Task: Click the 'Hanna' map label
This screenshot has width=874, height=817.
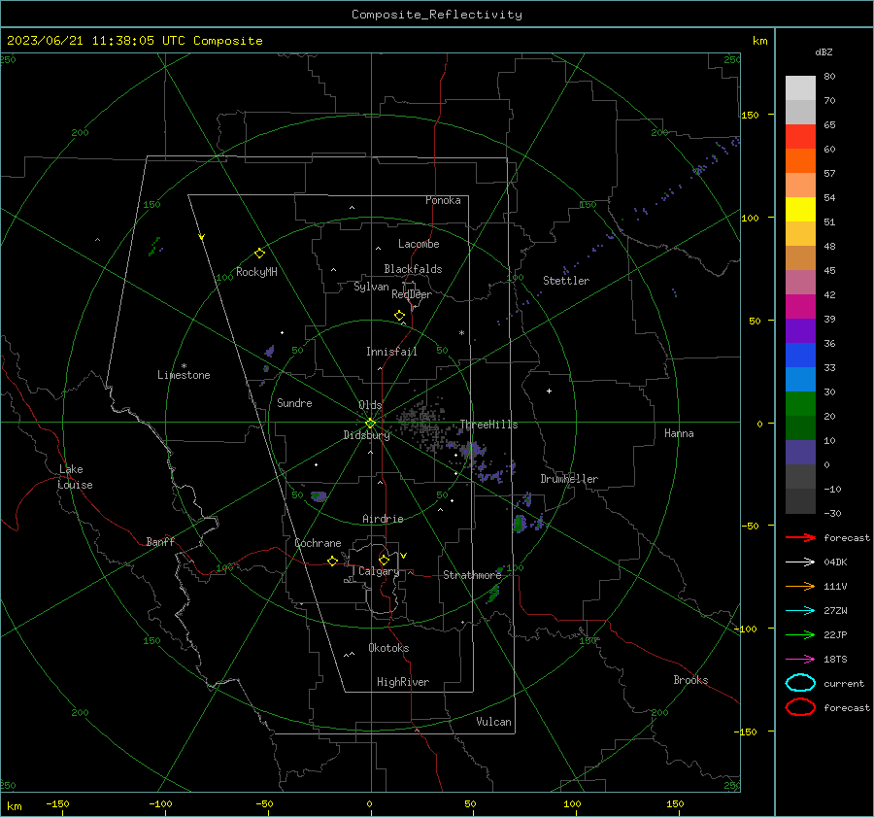Action: [679, 433]
